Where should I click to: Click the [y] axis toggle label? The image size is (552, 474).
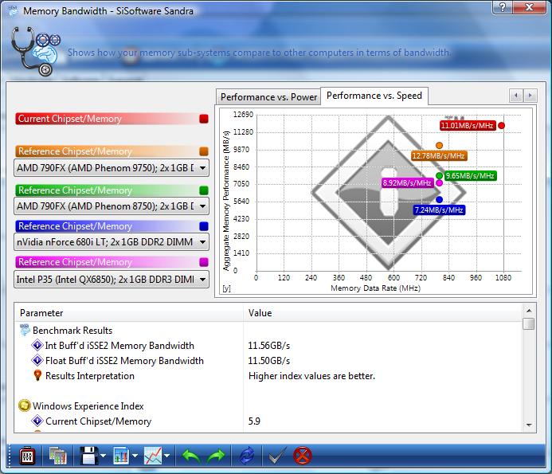pos(227,288)
